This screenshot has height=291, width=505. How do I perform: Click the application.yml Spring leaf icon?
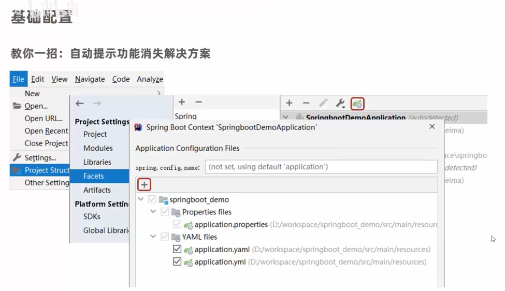click(188, 263)
